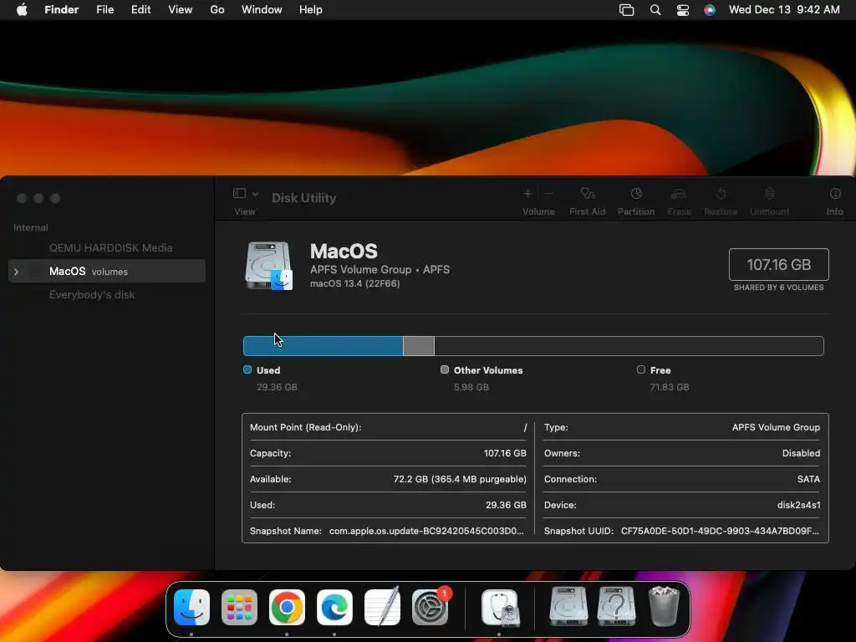This screenshot has height=642, width=856.
Task: Click the Add Volume plus icon
Action: pos(527,194)
